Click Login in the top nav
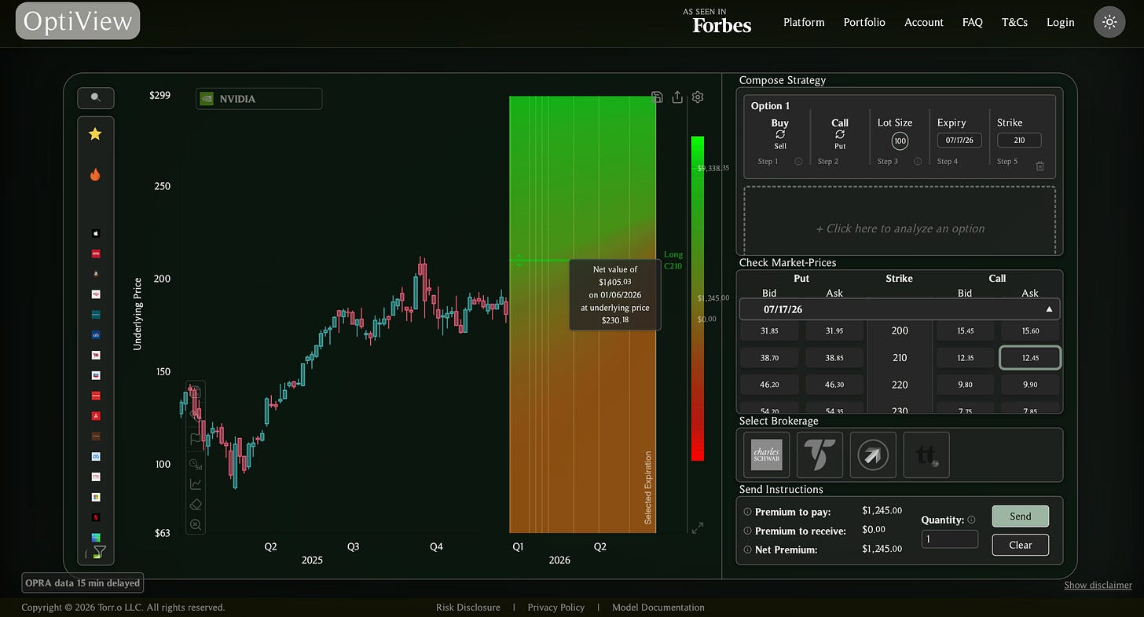1144x617 pixels. pyautogui.click(x=1061, y=22)
